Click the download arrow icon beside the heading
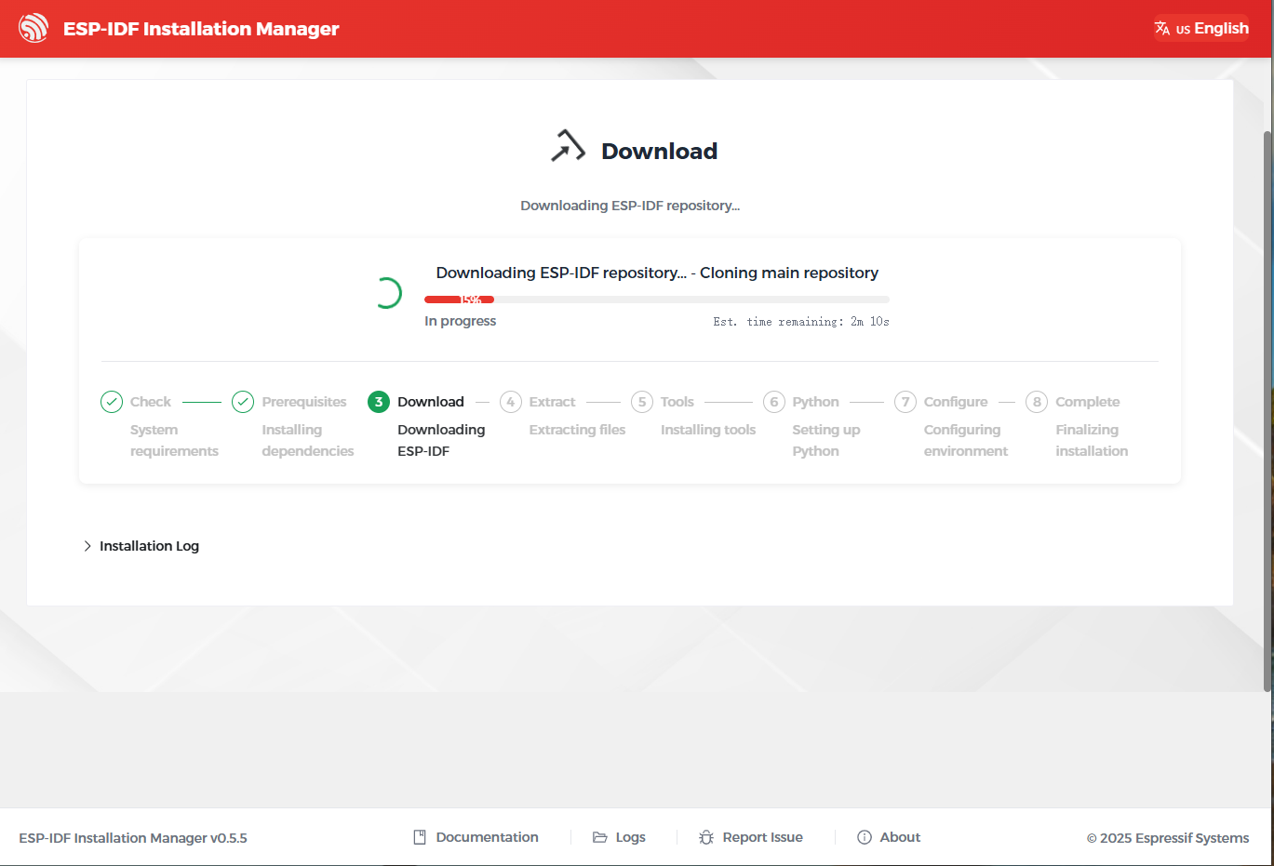The height and width of the screenshot is (866, 1274). [568, 147]
